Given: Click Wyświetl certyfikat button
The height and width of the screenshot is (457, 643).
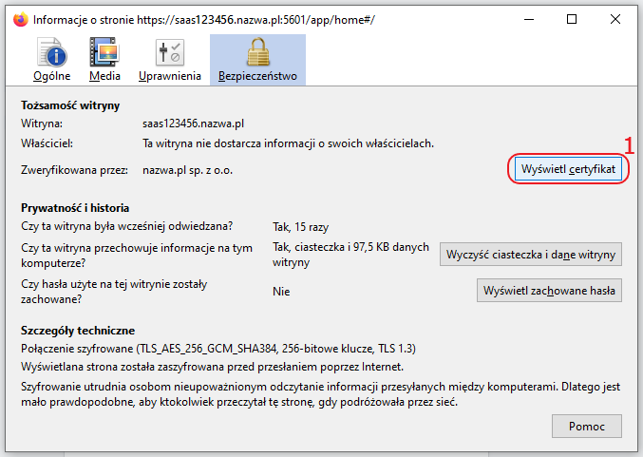Looking at the screenshot, I should tap(568, 169).
